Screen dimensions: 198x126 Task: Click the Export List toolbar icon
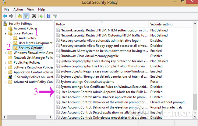(40, 16)
